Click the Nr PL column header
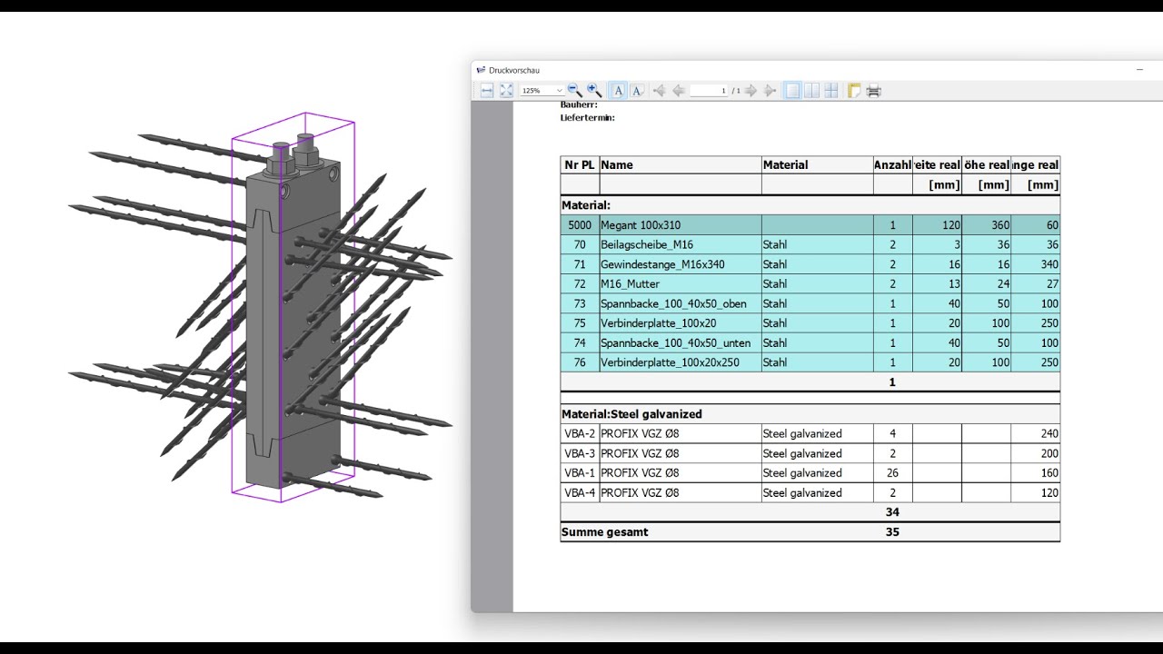The image size is (1163, 654). [x=580, y=164]
